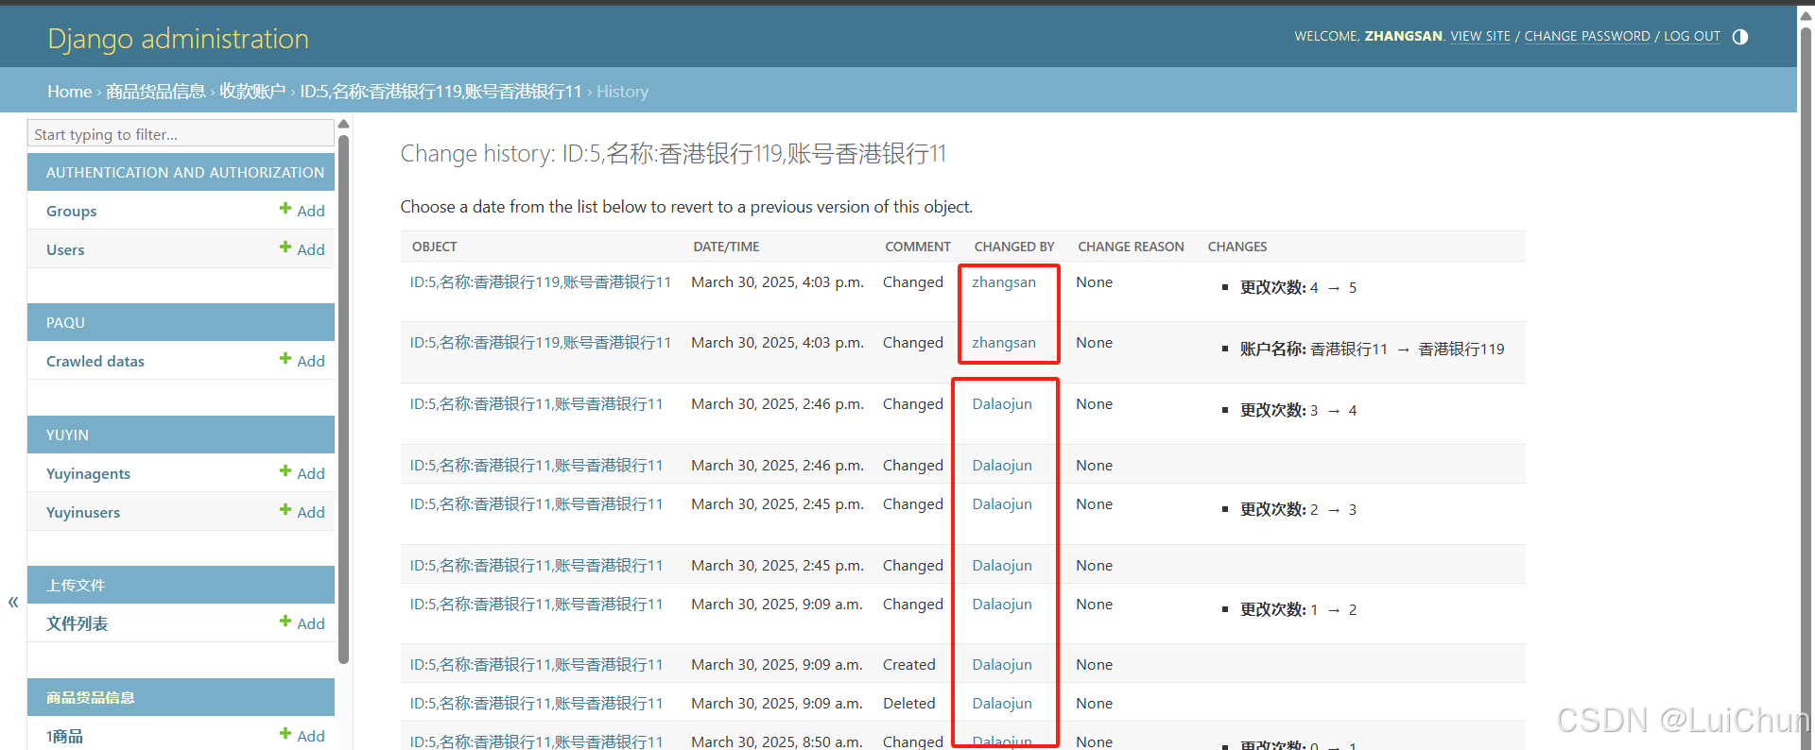
Task: Collapse the sidebar with the « arrow
Action: pyautogui.click(x=13, y=602)
